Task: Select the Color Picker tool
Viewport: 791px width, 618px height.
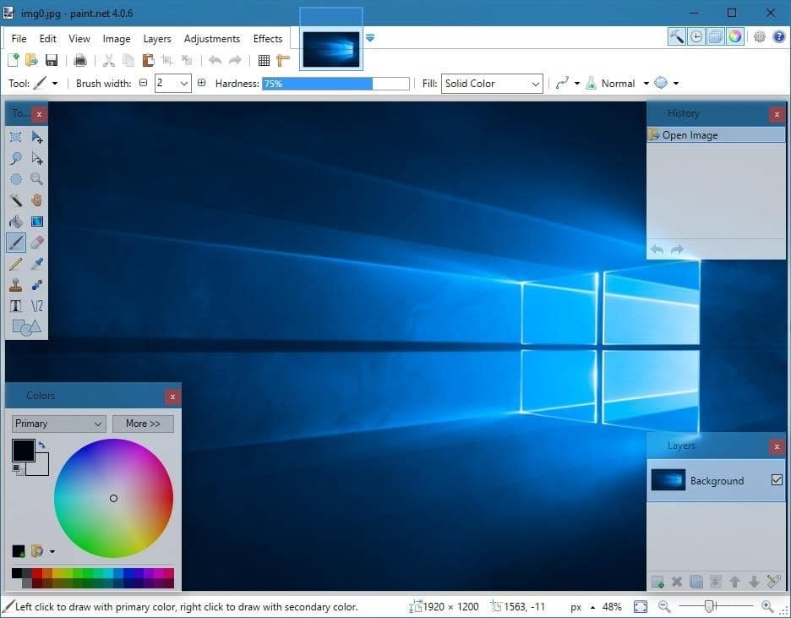Action: (36, 263)
